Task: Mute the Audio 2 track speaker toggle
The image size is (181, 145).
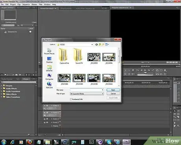Action: coord(44,119)
